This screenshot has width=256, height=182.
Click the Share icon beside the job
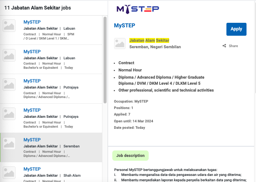click(x=230, y=46)
